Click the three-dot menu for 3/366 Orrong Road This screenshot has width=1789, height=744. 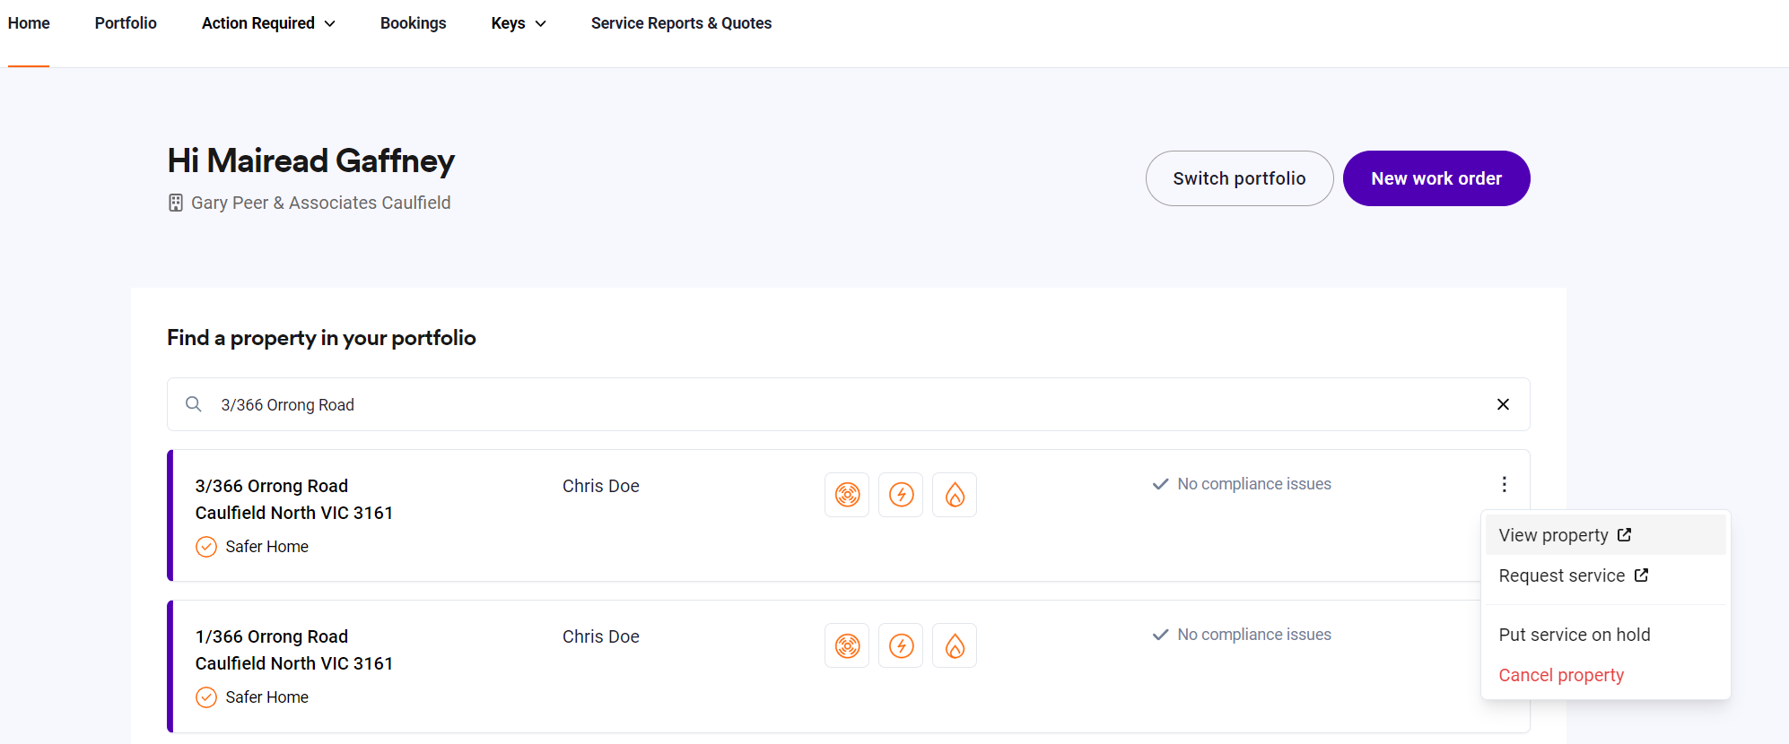[x=1504, y=485]
